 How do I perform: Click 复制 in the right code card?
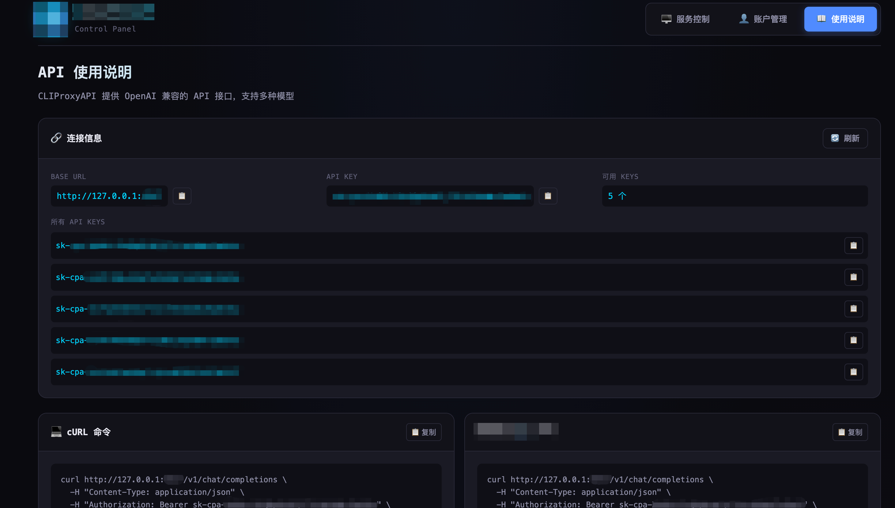pos(850,432)
